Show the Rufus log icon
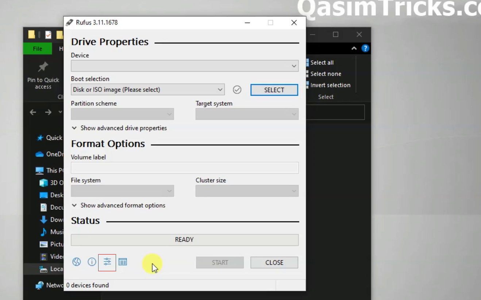Screen dimensions: 481x300 tap(123, 262)
